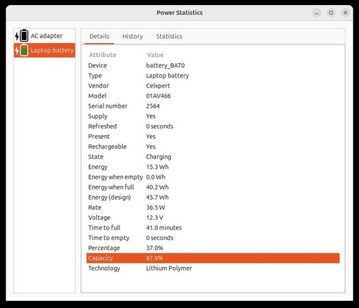Select AC adapter device entry

45,36
